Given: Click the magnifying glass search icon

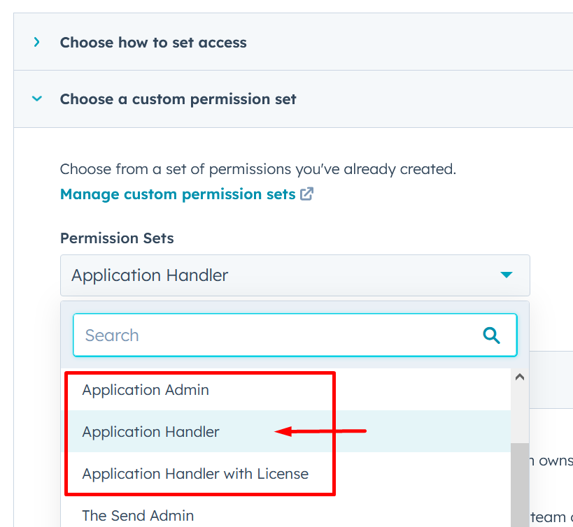Looking at the screenshot, I should click(x=492, y=335).
